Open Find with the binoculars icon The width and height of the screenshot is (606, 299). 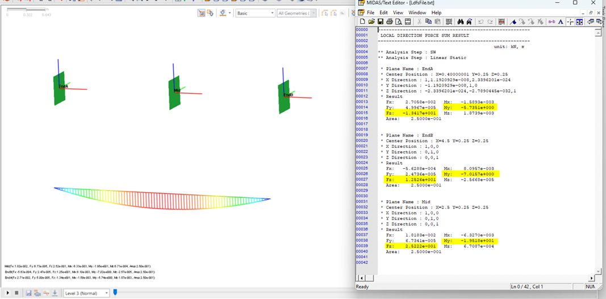(x=460, y=22)
